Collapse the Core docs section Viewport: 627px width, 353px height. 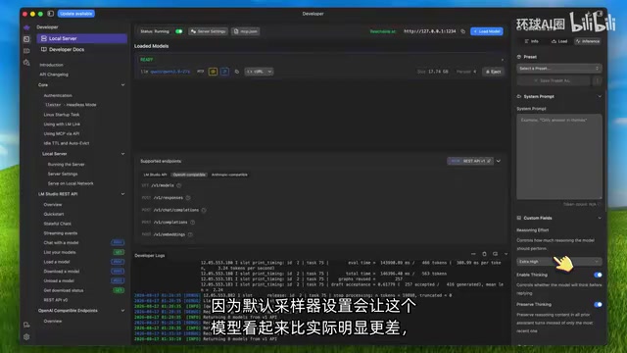coord(122,85)
